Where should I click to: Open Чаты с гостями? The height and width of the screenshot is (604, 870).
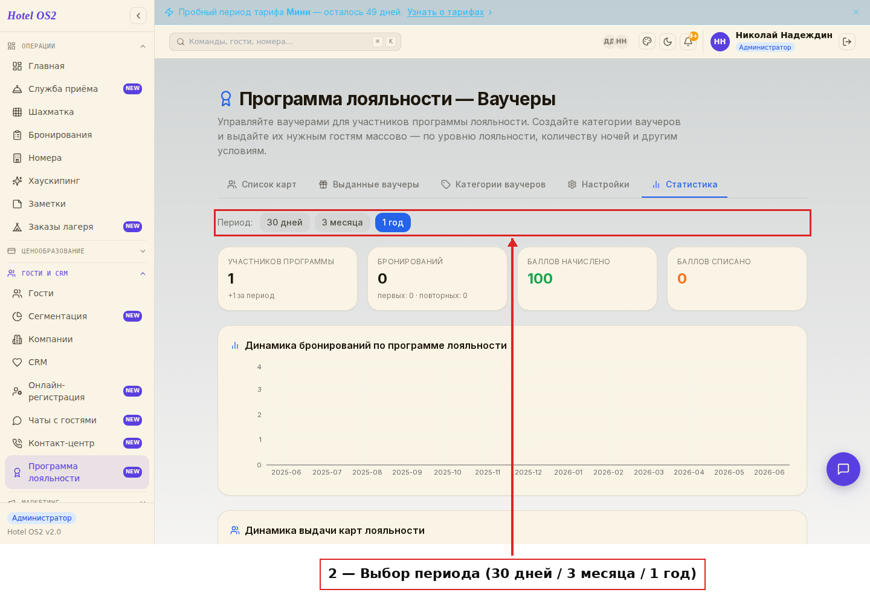tap(77, 420)
